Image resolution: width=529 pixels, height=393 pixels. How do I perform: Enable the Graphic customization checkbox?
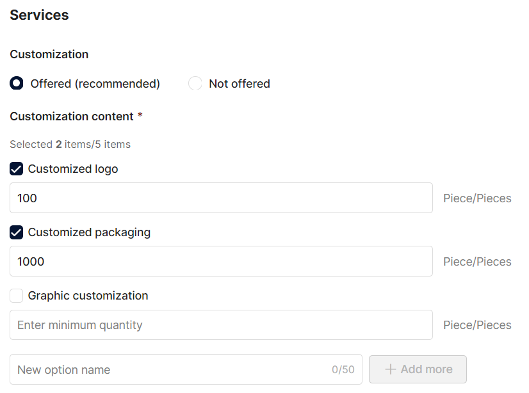(16, 296)
